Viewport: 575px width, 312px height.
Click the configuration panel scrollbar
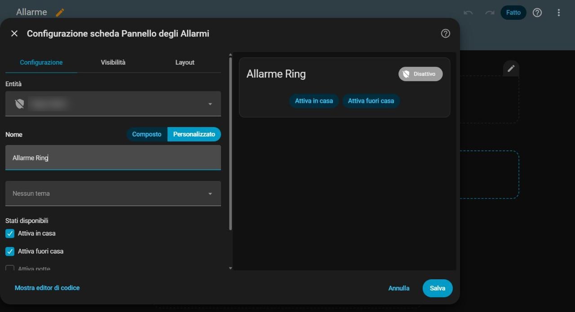click(231, 144)
